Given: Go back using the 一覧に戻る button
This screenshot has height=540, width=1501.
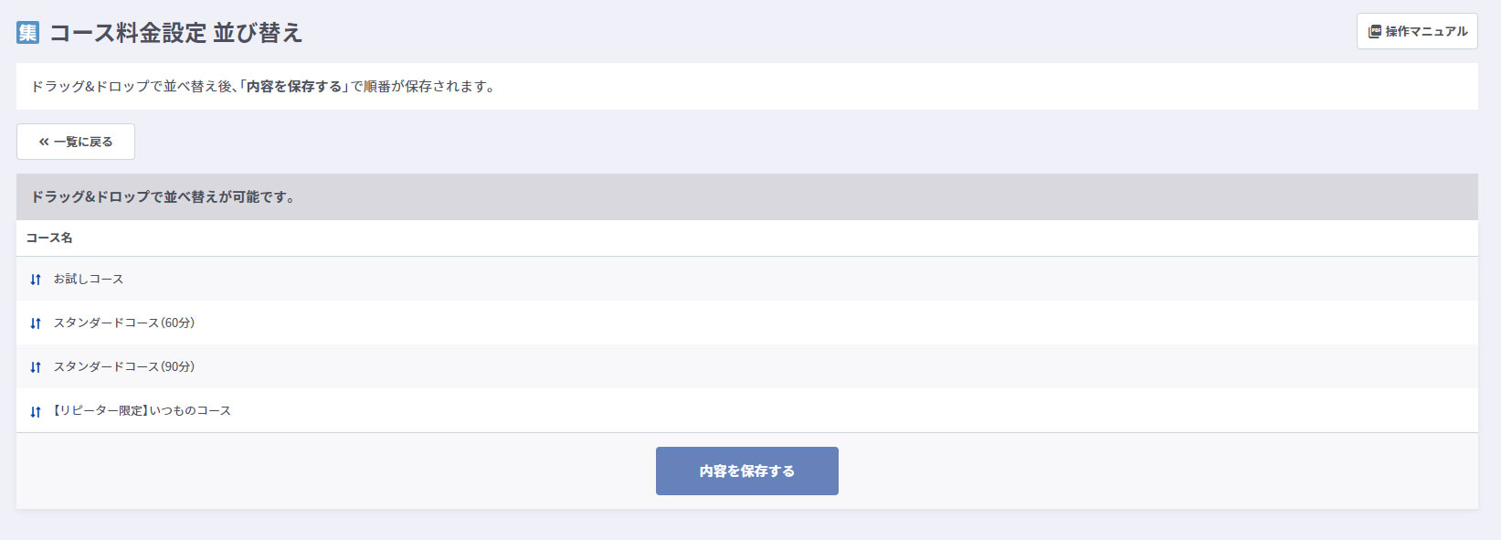Looking at the screenshot, I should point(76,142).
